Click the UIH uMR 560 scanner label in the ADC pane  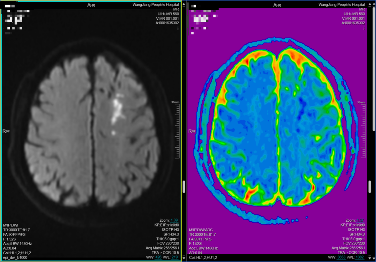coord(354,14)
